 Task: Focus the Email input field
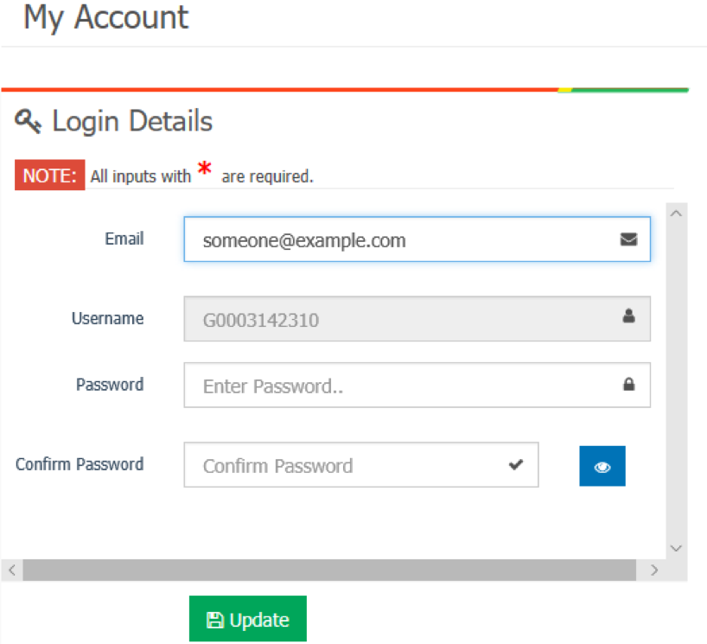coord(417,239)
